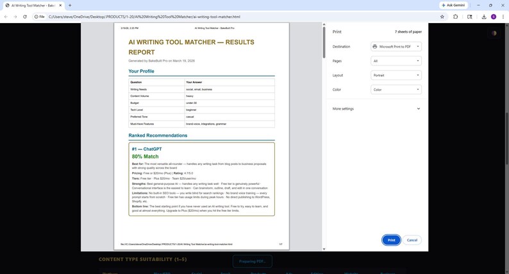Click the Preparing PDF button
Screen dimensions: 509x274
pyautogui.click(x=252, y=261)
